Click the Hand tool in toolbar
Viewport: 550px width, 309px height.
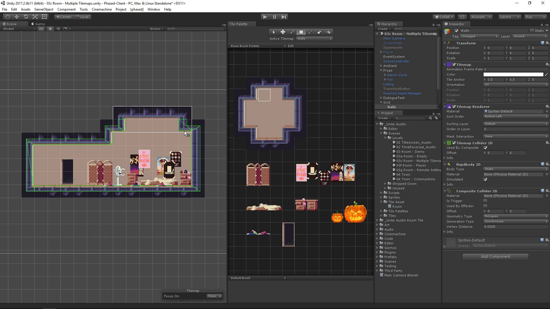[x=7, y=17]
